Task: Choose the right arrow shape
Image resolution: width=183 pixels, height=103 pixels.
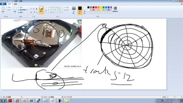Action: coord(55,10)
